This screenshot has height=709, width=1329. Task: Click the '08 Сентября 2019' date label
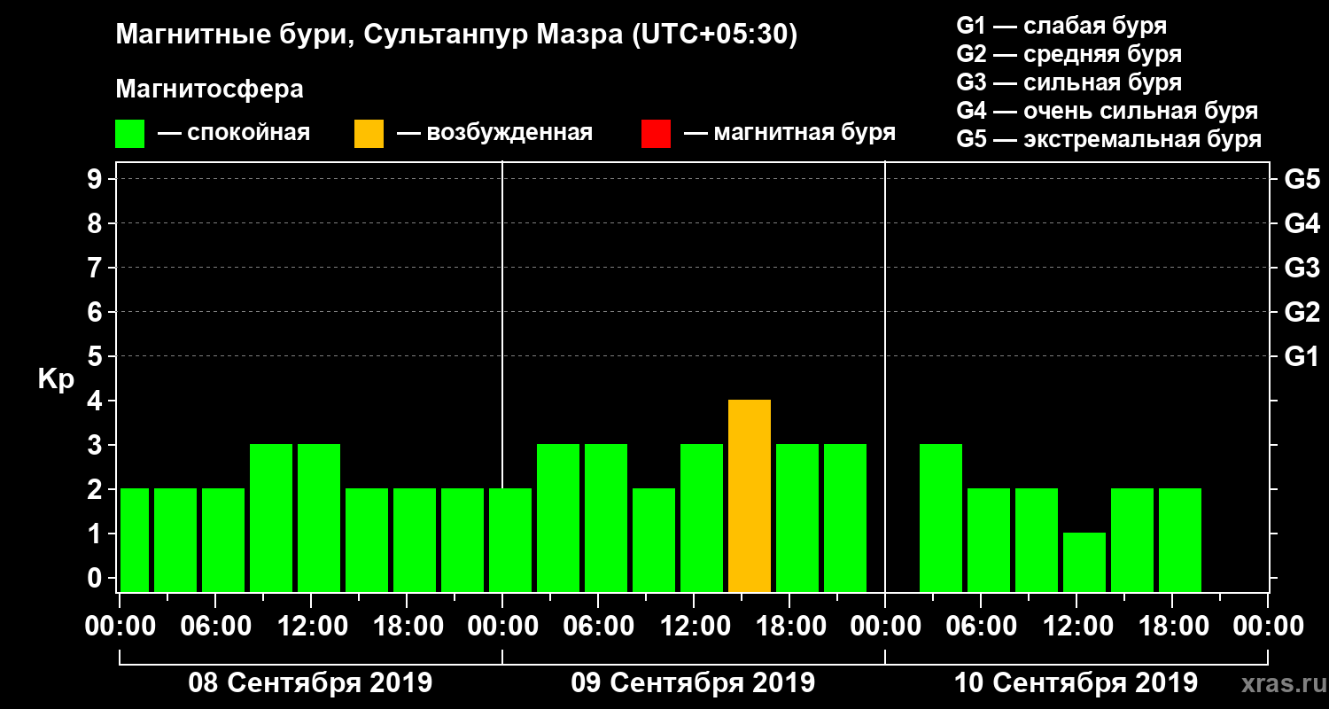(310, 683)
